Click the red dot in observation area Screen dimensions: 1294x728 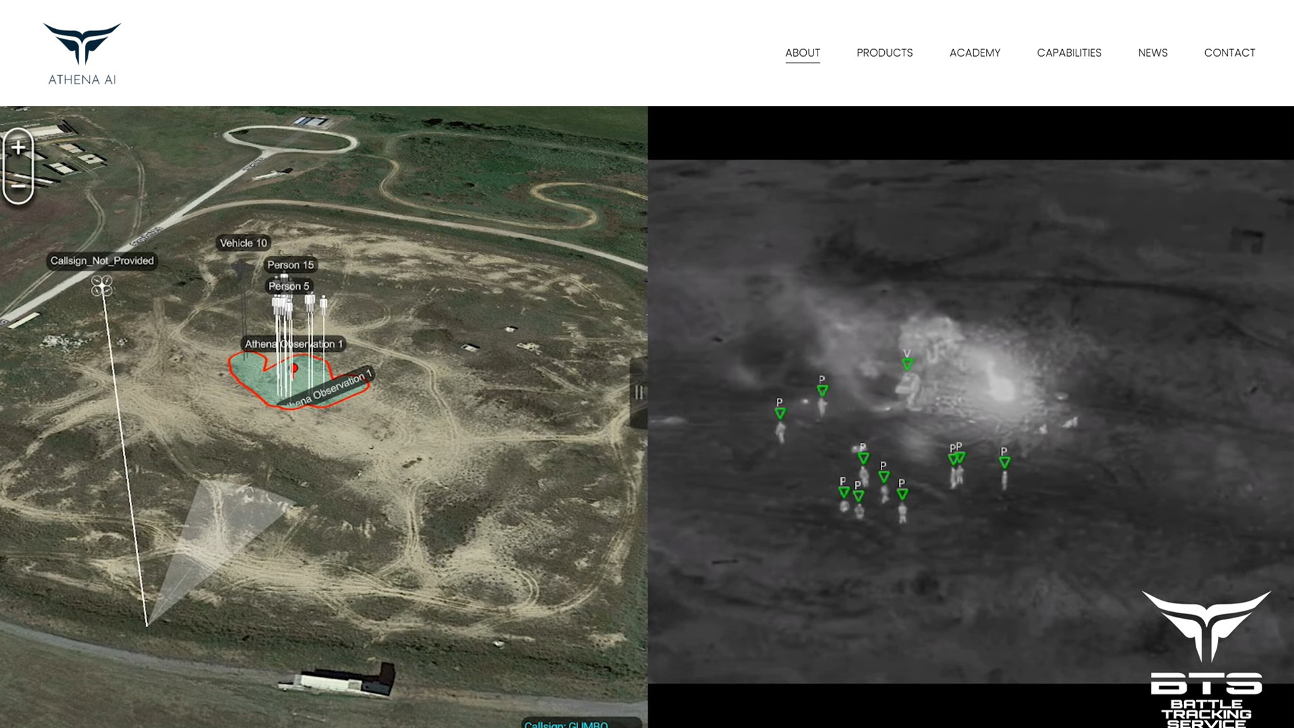click(x=294, y=368)
